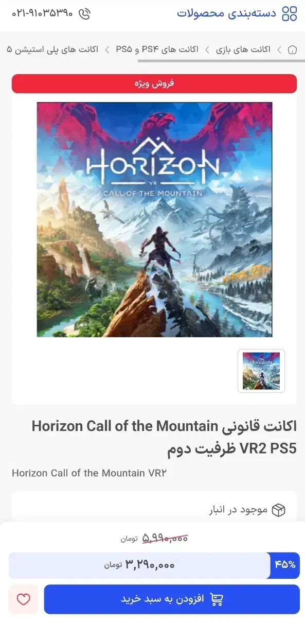305x623 pixels.
Task: Add product to wishlist heart icon
Action: [24, 599]
